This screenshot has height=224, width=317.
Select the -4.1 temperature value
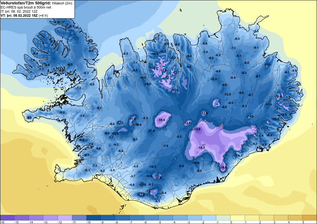tap(278, 109)
